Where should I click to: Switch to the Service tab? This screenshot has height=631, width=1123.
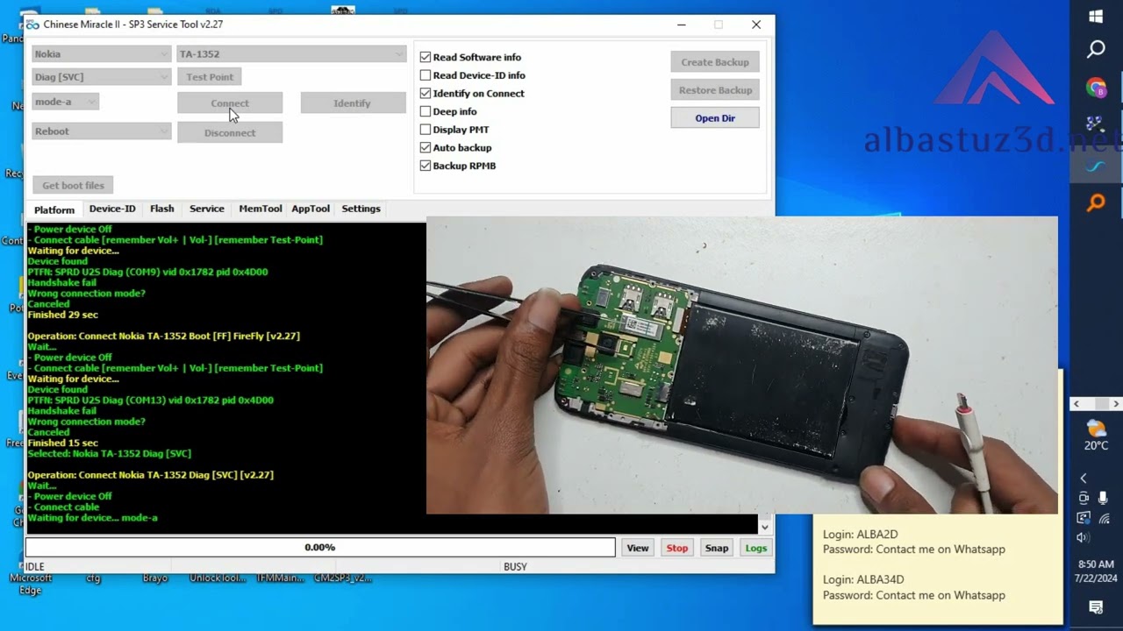207,209
